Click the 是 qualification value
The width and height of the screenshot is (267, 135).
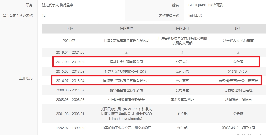coord(44,16)
